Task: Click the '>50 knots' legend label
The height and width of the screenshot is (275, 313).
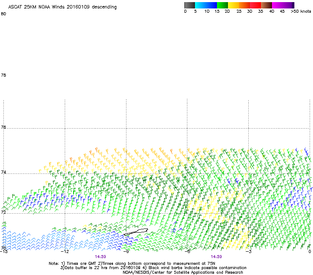Action: pos(301,11)
